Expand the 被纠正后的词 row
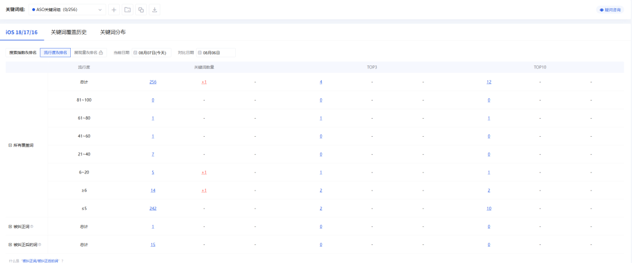This screenshot has height=263, width=632. pyautogui.click(x=10, y=244)
